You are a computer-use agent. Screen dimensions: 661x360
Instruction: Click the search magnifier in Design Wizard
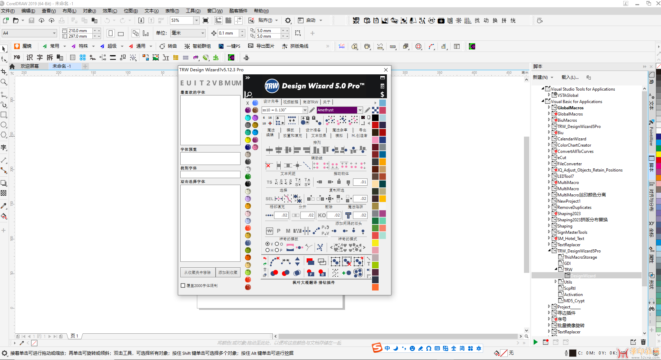(248, 94)
